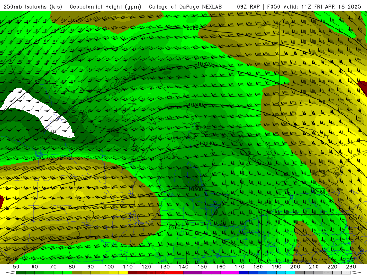Click the 10380 height contour label
Image resolution: width=367 pixels, height=275 pixels.
click(x=196, y=105)
